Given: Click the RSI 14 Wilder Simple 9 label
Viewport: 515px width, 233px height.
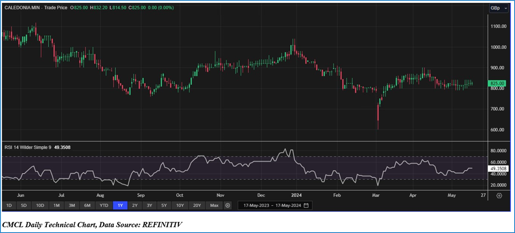Looking at the screenshot, I should point(28,147).
